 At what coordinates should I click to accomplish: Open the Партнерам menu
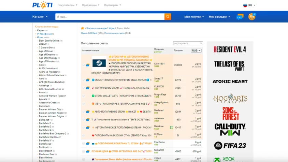(112, 5)
